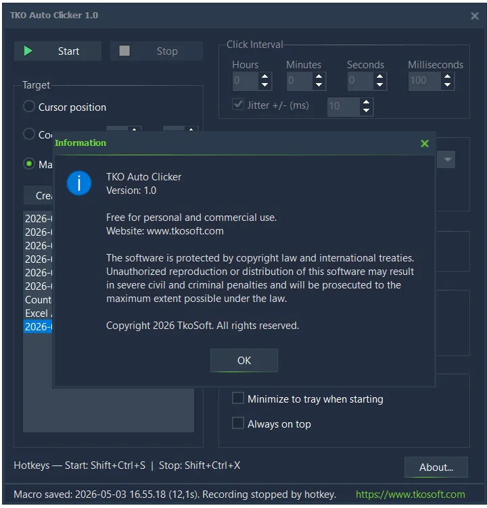This screenshot has height=508, width=487.
Task: Click the Macro saved status bar message
Action: (175, 494)
